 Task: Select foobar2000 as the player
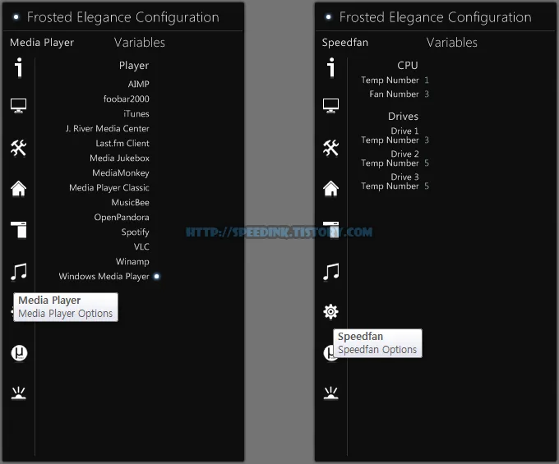tap(127, 99)
